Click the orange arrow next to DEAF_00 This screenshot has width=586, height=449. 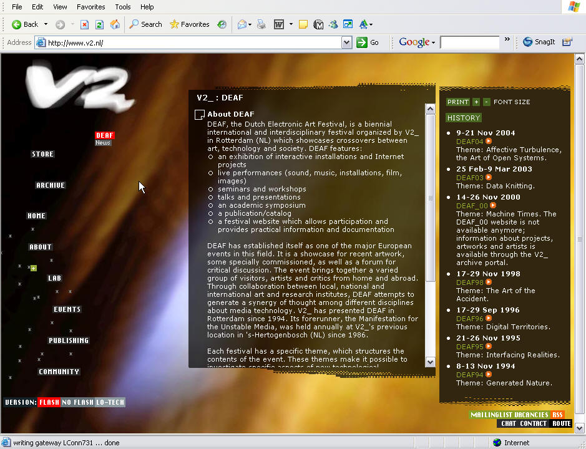click(493, 205)
